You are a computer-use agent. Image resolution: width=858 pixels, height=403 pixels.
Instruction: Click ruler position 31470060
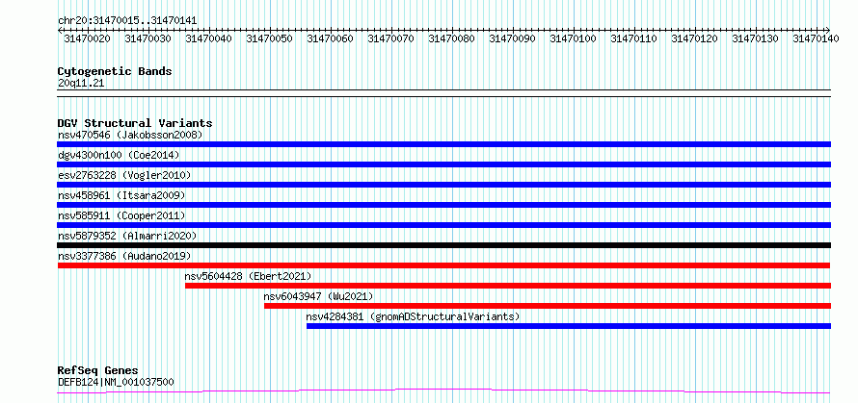click(x=330, y=38)
